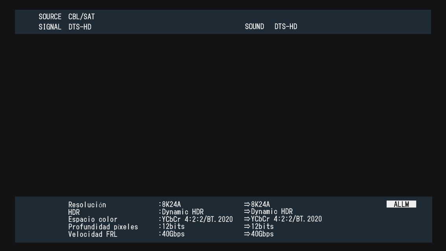This screenshot has height=251, width=446.
Task: Click the DTS-HD sound value
Action: coord(286,26)
